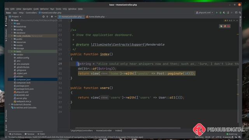Viewport: 249px width, 140px height.
Task: Open the search everywhere magnifier
Action: [240, 12]
